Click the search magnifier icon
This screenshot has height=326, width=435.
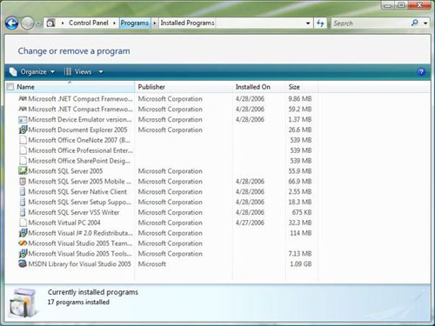pyautogui.click(x=415, y=23)
